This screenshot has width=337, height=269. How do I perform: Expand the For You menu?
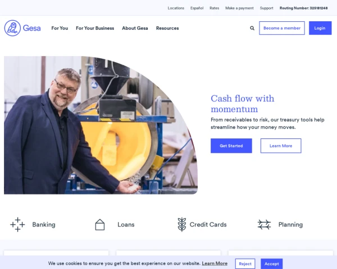(x=60, y=28)
